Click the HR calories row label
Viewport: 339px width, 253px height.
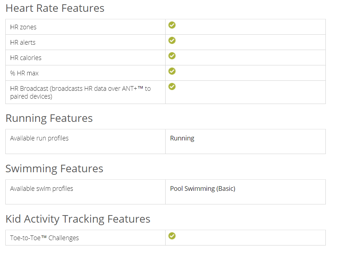(26, 58)
